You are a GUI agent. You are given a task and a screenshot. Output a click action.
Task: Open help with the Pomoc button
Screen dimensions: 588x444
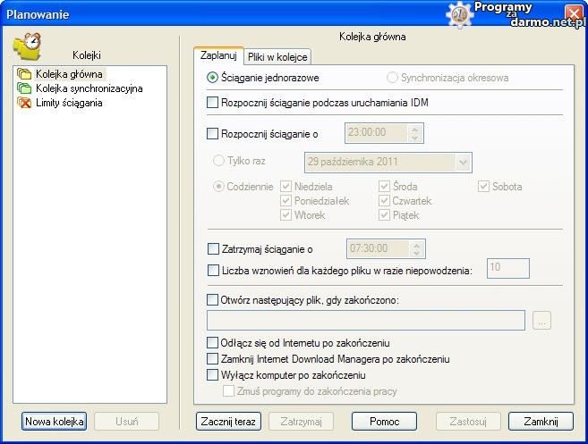(x=384, y=421)
